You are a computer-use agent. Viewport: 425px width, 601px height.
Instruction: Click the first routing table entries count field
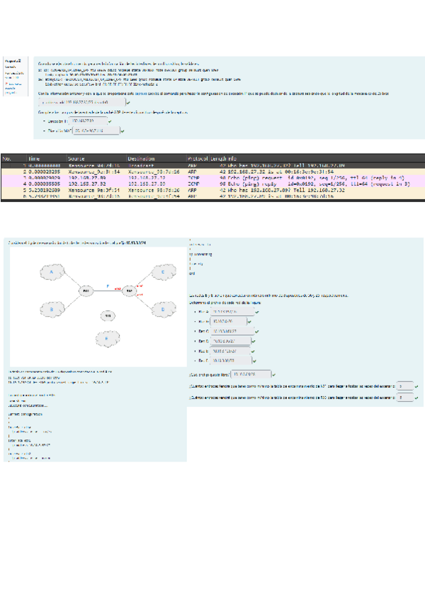click(405, 386)
